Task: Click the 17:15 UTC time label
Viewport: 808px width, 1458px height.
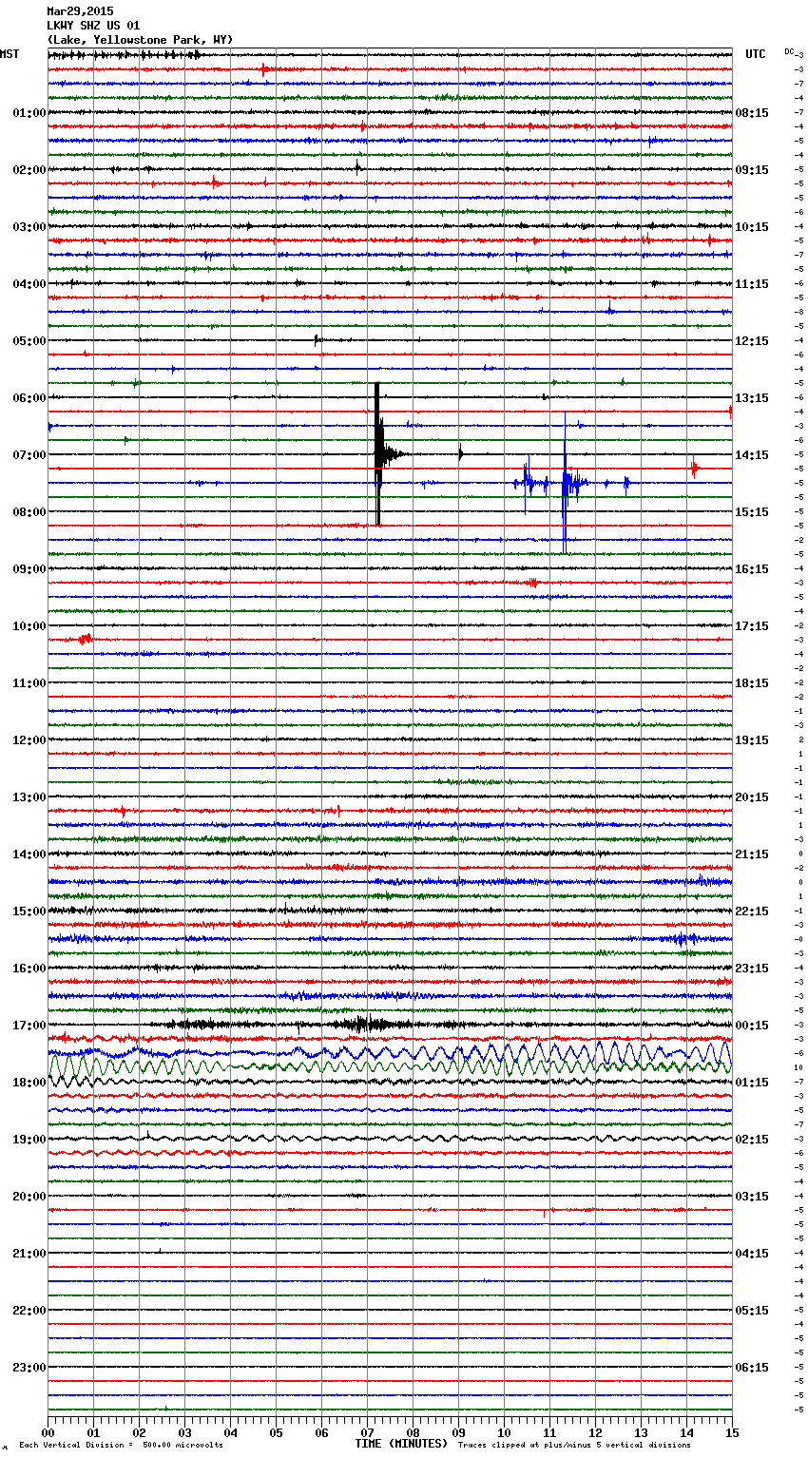Action: (x=752, y=626)
